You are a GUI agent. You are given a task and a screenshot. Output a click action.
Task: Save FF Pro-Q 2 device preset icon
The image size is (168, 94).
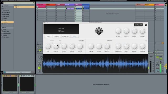(x=34, y=76)
